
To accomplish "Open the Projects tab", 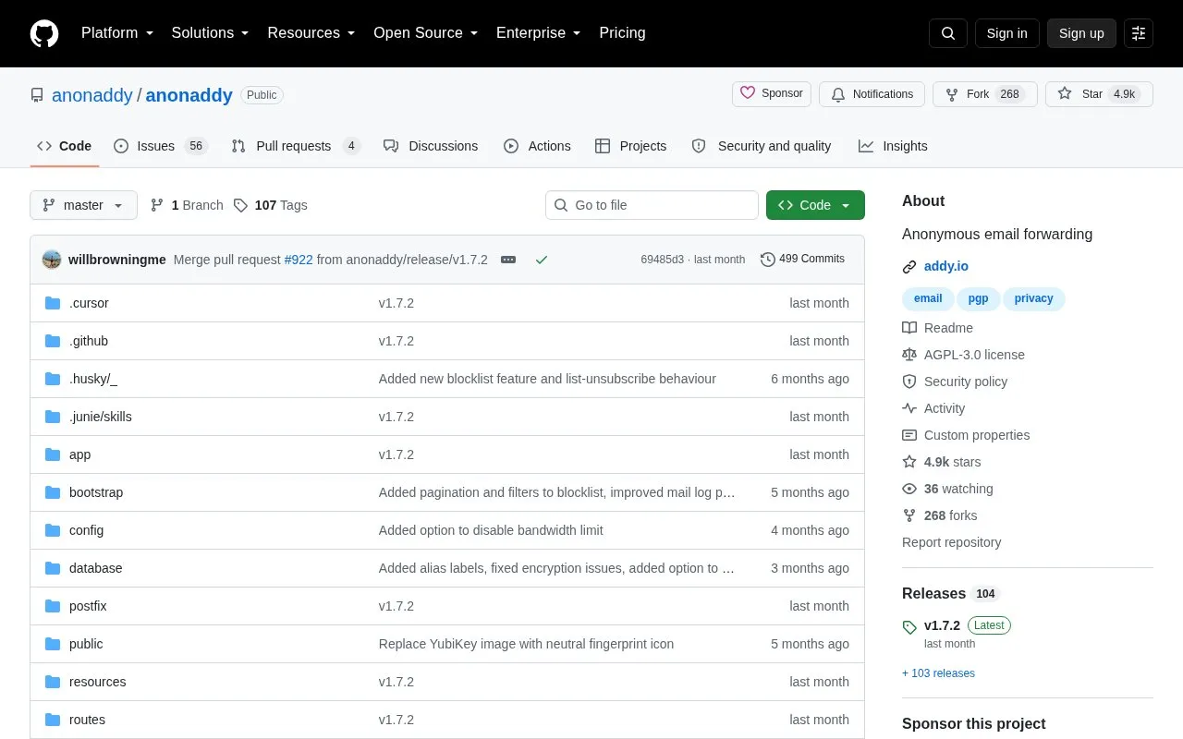I will tap(630, 146).
